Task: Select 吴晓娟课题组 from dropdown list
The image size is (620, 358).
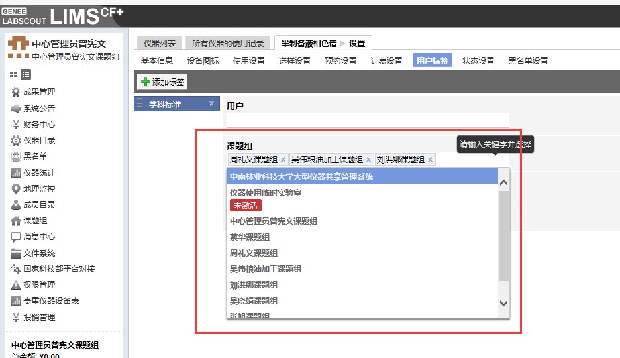Action: 254,301
